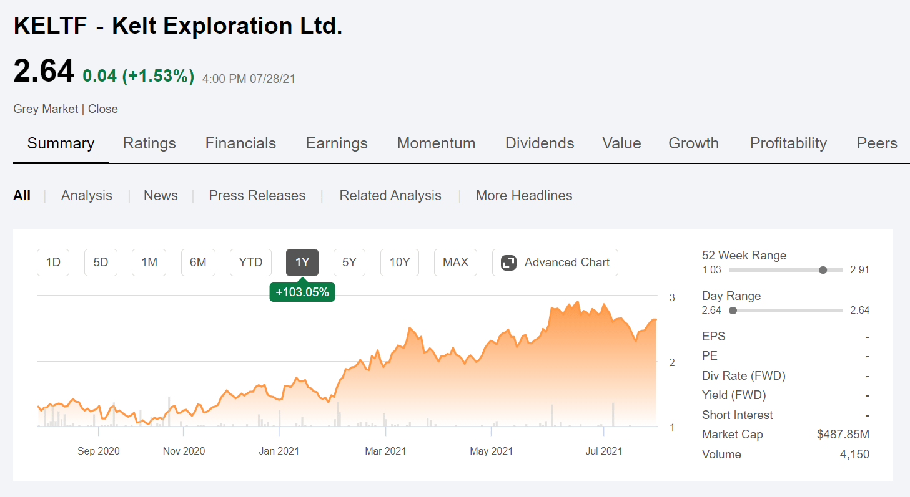Click the 52 Week Range slider marker
The width and height of the screenshot is (910, 497).
(823, 269)
